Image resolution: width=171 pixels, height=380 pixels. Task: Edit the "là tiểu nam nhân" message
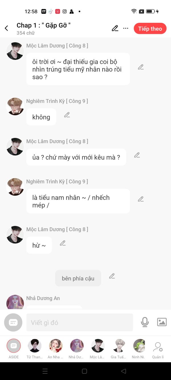tap(141, 199)
